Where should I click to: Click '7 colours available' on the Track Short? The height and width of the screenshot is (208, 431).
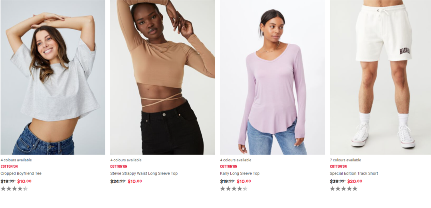coord(346,160)
